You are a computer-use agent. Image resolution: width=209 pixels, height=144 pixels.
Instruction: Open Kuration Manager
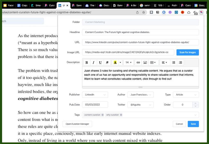pos(77,124)
